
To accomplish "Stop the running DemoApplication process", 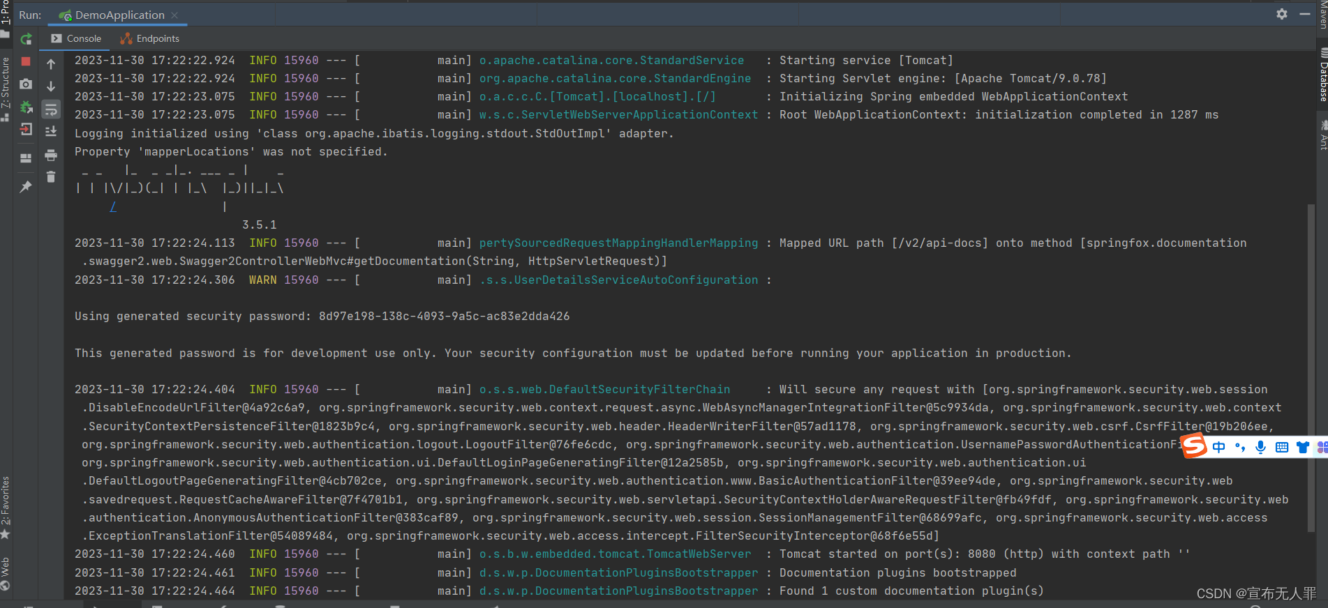I will pyautogui.click(x=26, y=61).
